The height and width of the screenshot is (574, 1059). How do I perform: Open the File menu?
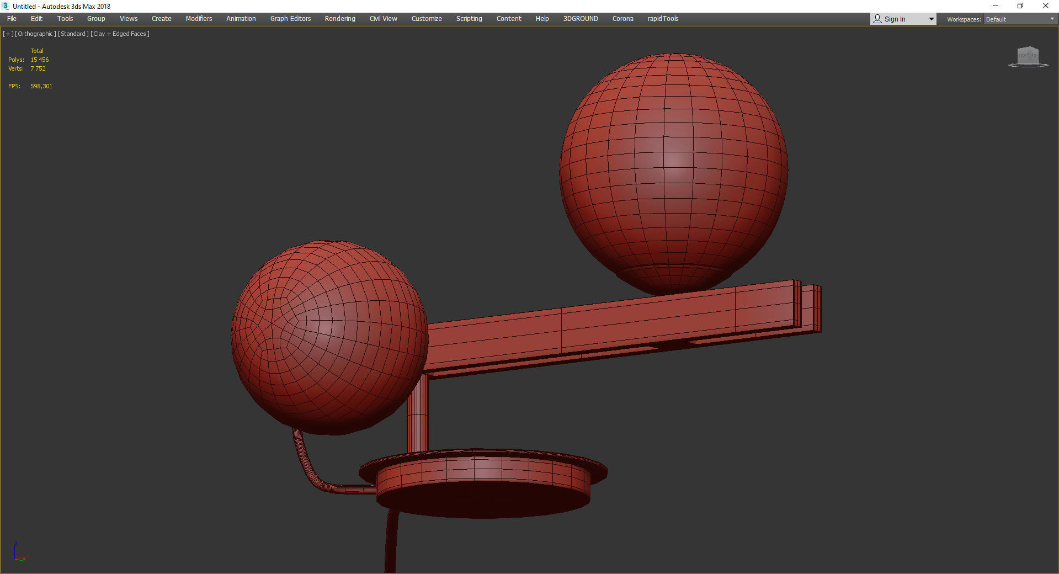tap(12, 19)
